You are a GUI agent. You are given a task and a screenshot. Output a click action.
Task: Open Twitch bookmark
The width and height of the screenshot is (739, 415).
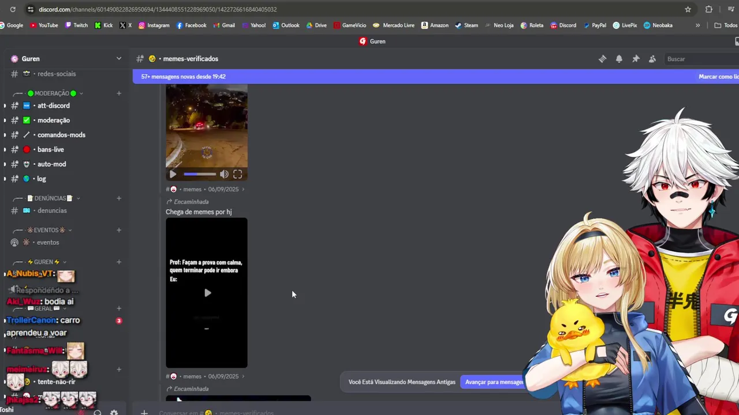coord(76,25)
